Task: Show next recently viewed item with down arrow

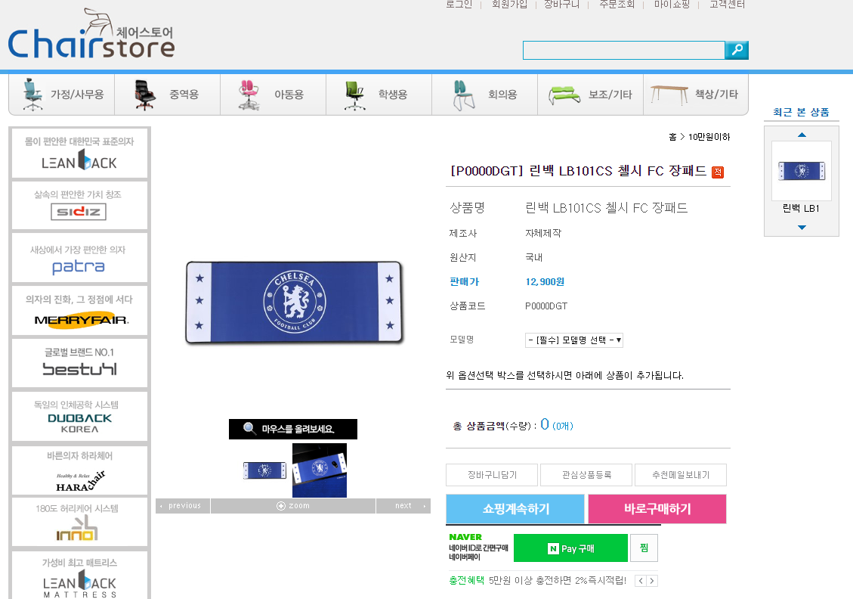Action: tap(802, 227)
